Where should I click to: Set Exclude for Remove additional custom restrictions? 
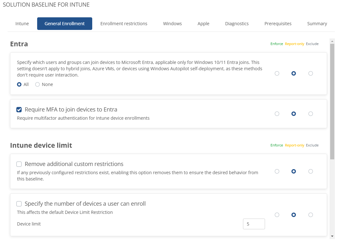tap(311, 171)
